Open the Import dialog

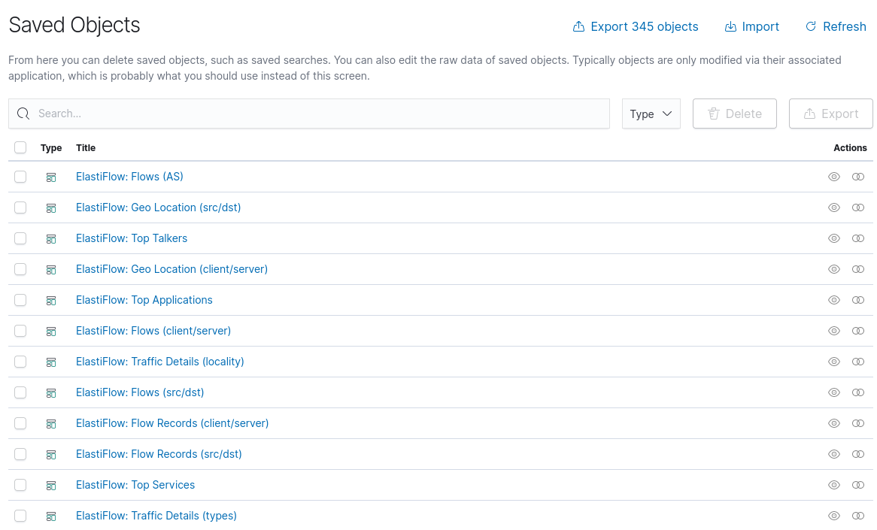[751, 27]
